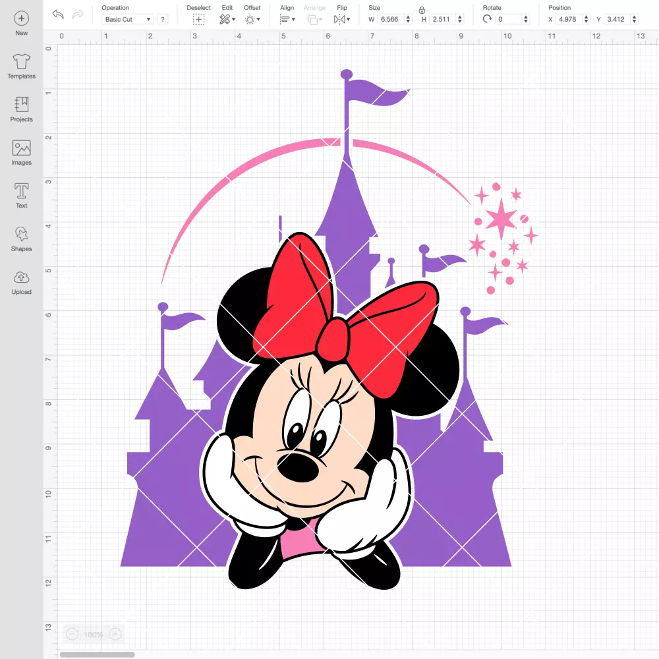The image size is (659, 659).
Task: Adjust Position X with stepper arrows
Action: [x=586, y=19]
